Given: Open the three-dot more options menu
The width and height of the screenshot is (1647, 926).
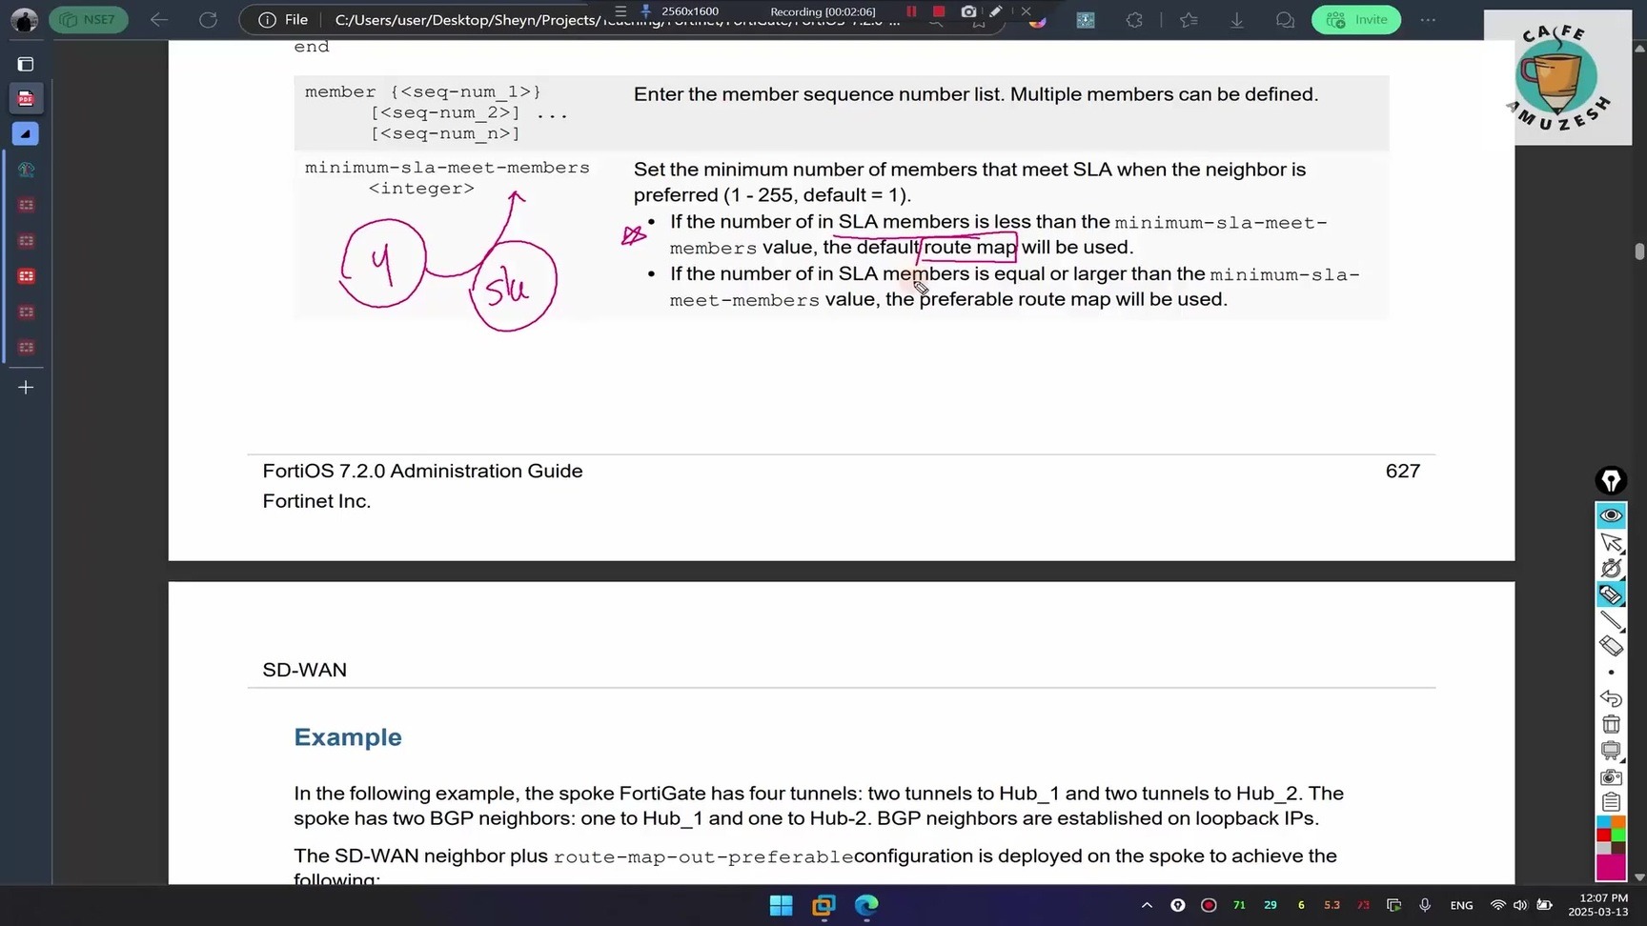Looking at the screenshot, I should point(1428,19).
